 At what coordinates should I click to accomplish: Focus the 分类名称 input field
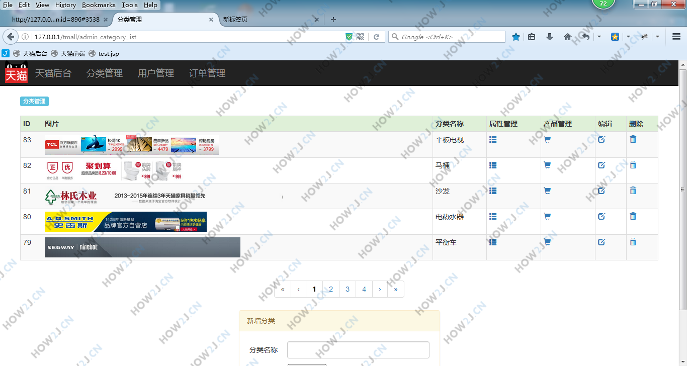(x=358, y=350)
